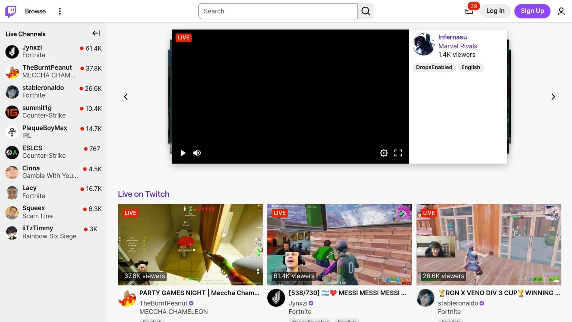
Task: Focus the Search input field
Action: pos(278,11)
